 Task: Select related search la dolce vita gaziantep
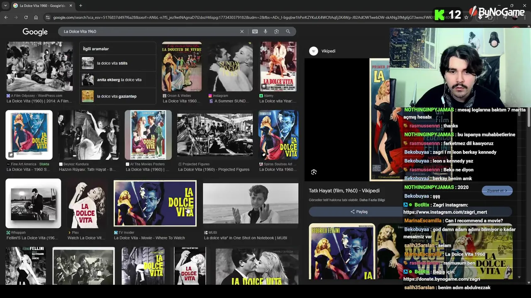[x=118, y=96]
